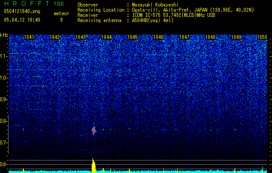The image size is (272, 173).
Task: Click the kHz axis unit label
Action: click(x=4, y=35)
